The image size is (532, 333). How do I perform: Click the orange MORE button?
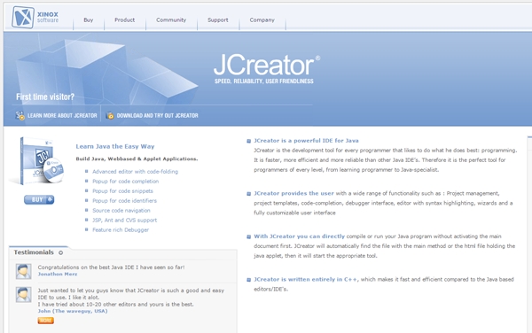pyautogui.click(x=46, y=321)
